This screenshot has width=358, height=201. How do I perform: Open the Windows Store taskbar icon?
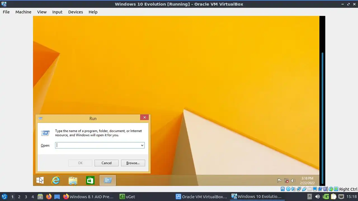[90, 180]
